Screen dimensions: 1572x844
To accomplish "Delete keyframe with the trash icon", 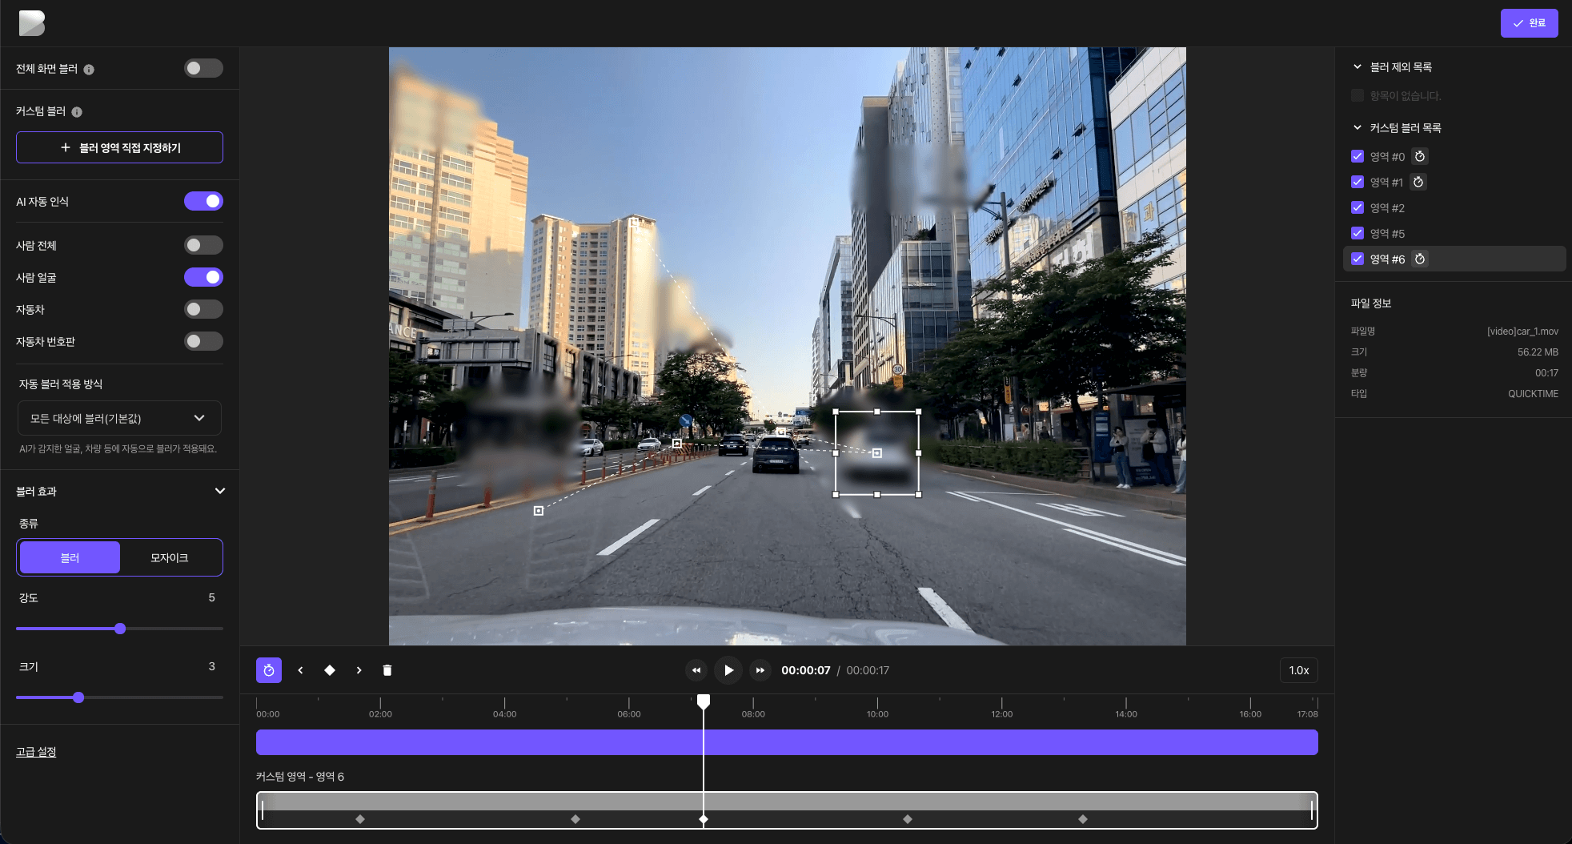I will coord(387,670).
